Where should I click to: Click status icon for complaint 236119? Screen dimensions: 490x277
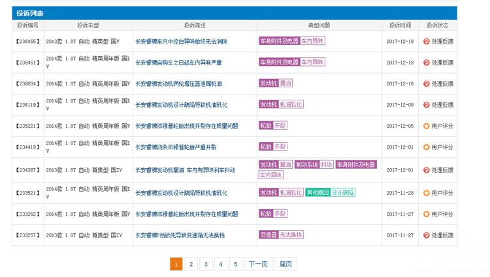[426, 105]
